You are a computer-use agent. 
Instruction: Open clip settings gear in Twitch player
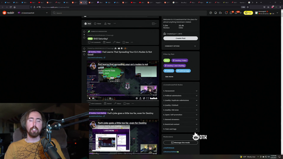pyautogui.click(x=137, y=98)
